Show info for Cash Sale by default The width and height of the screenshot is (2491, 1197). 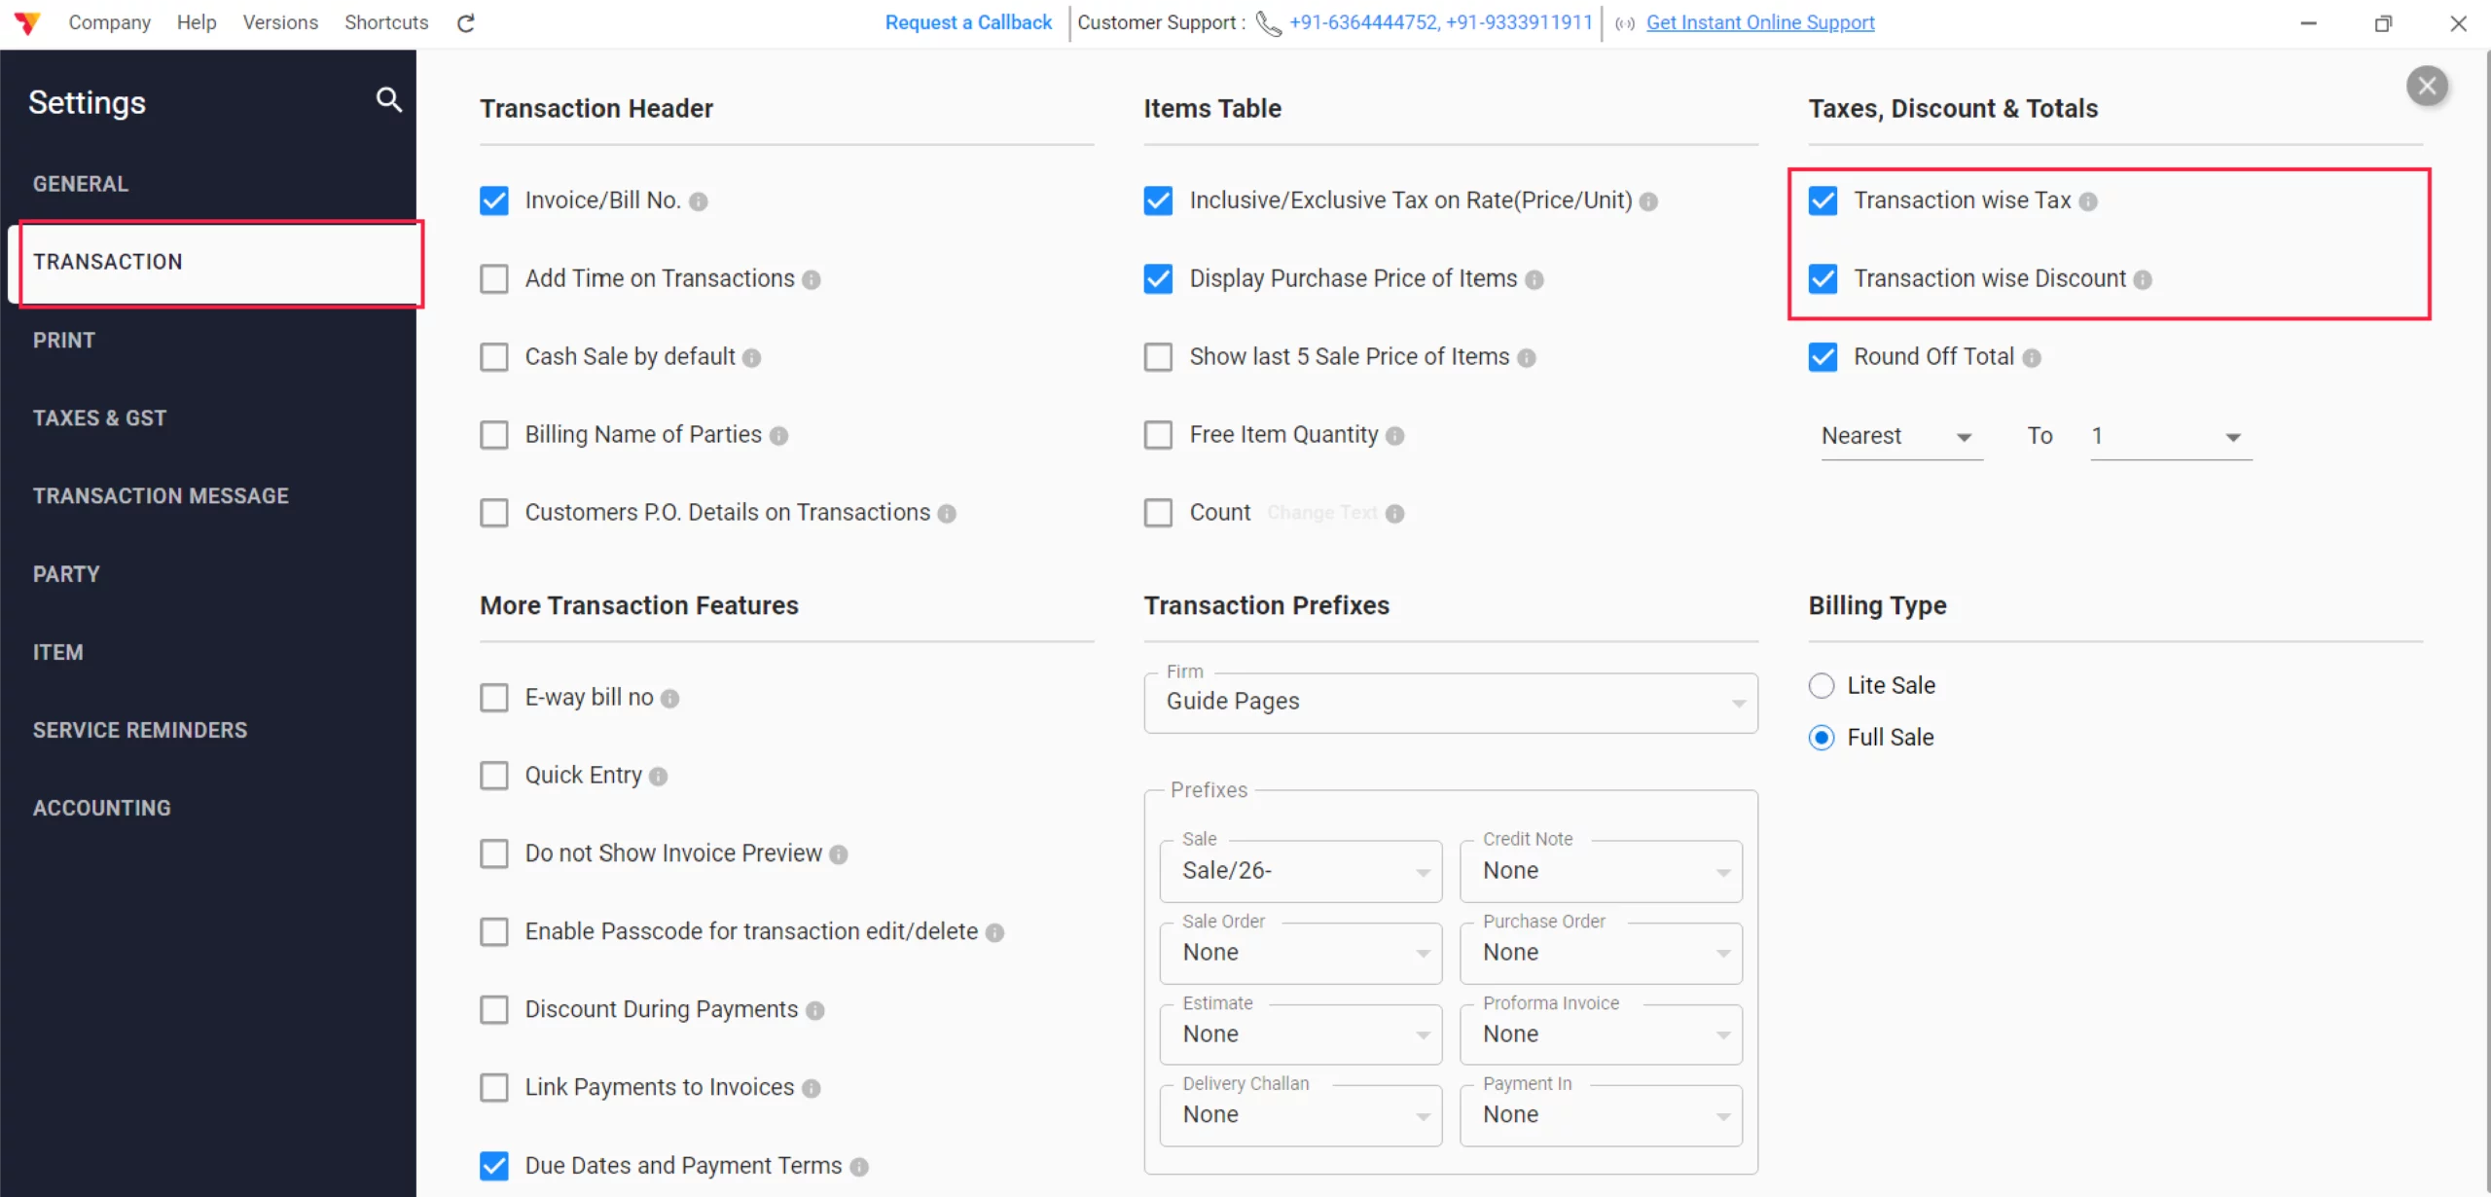point(751,358)
